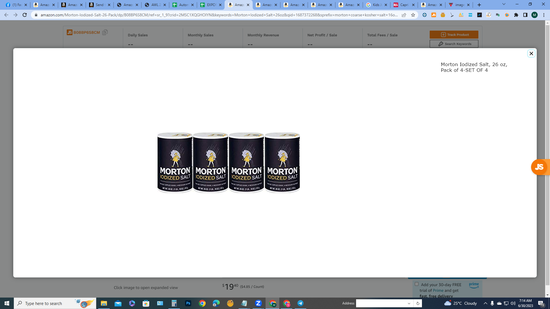Screen dimensions: 550x309
Task: Click the Search Keywords button
Action: tap(454, 44)
